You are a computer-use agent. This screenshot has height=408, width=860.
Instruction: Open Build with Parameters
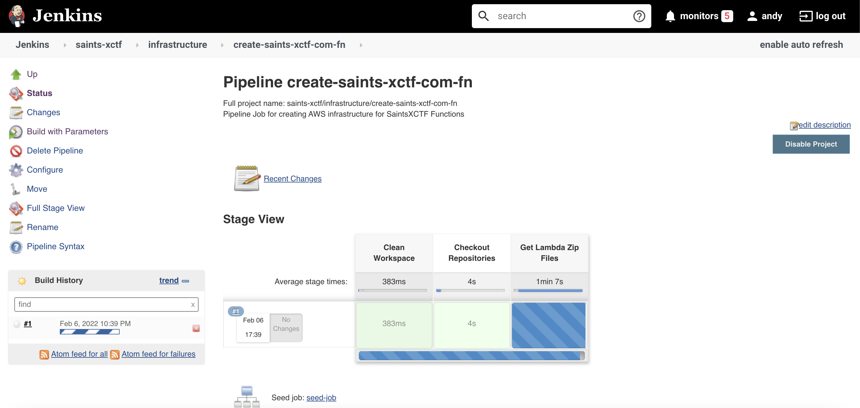tap(67, 132)
